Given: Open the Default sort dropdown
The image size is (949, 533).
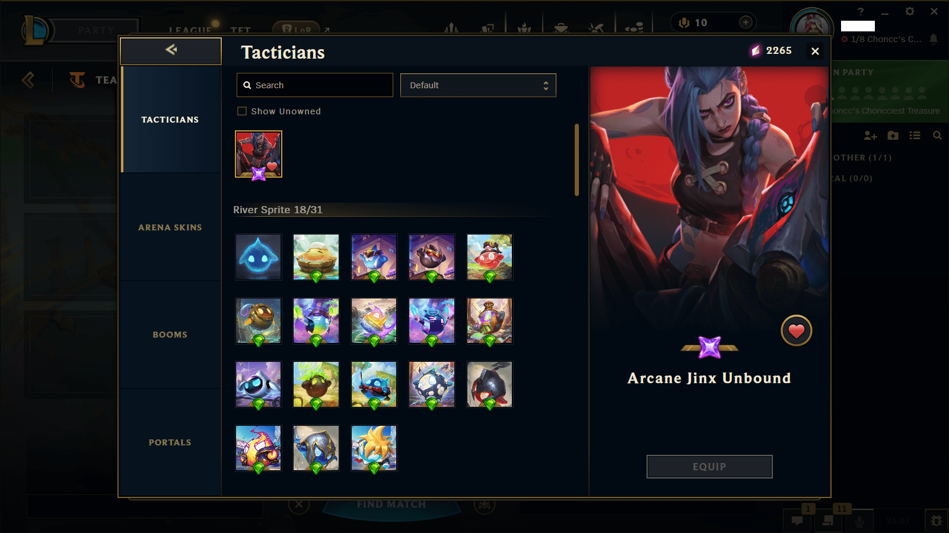Looking at the screenshot, I should click(x=478, y=85).
